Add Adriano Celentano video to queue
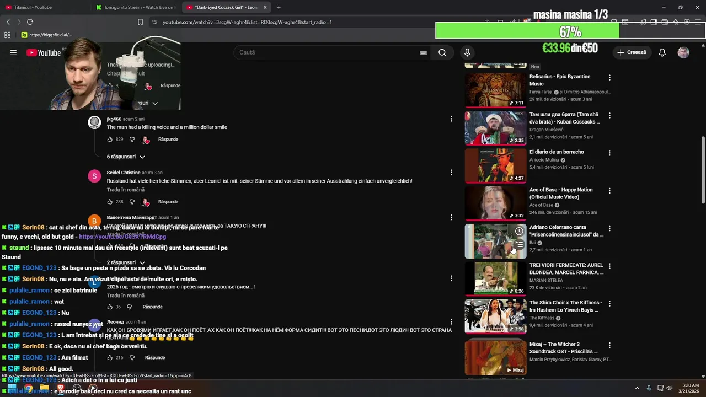 coord(519,244)
